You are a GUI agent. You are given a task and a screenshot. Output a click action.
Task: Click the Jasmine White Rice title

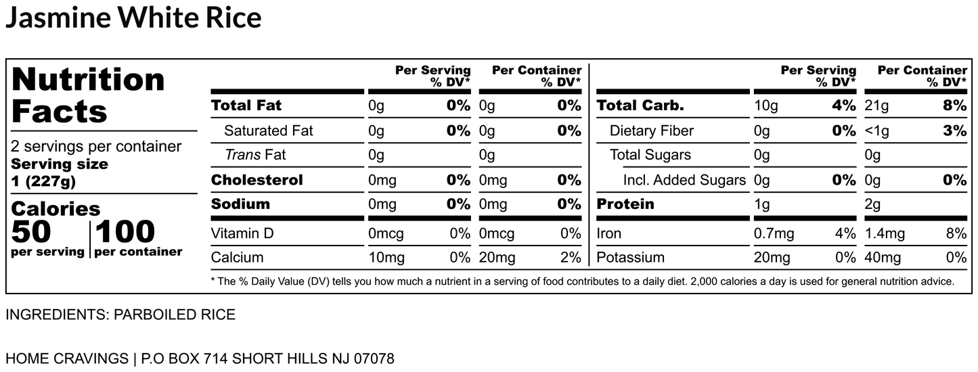coord(133,18)
